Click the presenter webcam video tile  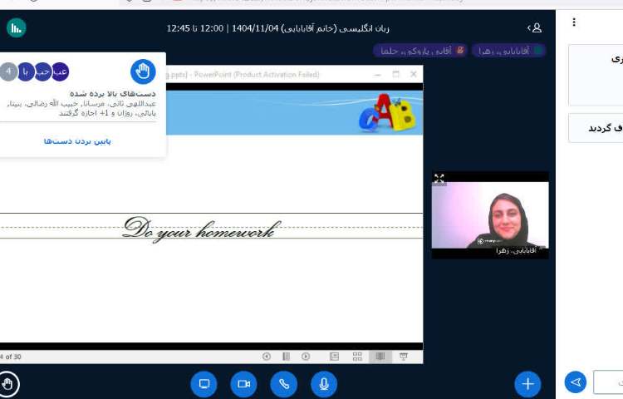pos(490,215)
